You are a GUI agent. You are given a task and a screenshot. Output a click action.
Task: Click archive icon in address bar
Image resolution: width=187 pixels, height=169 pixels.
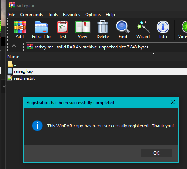[30, 47]
